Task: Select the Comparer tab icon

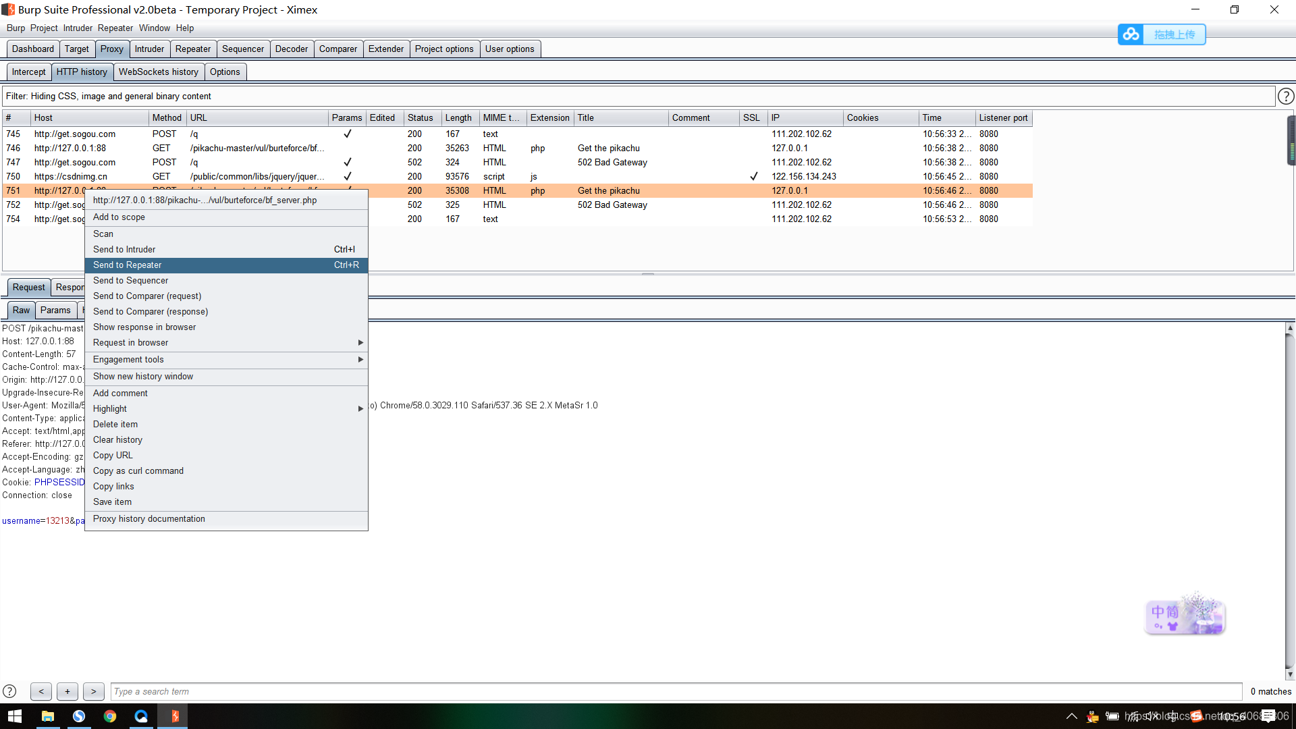Action: pyautogui.click(x=337, y=49)
